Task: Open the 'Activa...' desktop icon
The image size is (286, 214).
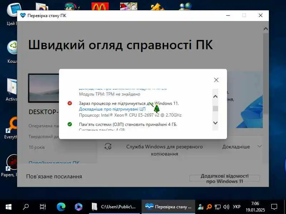Action: pyautogui.click(x=12, y=90)
